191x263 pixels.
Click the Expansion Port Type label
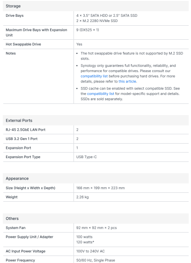tap(23, 157)
